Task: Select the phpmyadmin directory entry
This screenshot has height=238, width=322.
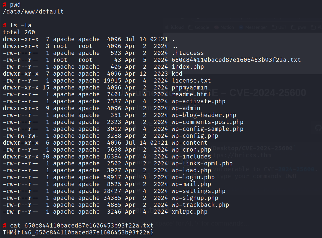Action: [189, 88]
